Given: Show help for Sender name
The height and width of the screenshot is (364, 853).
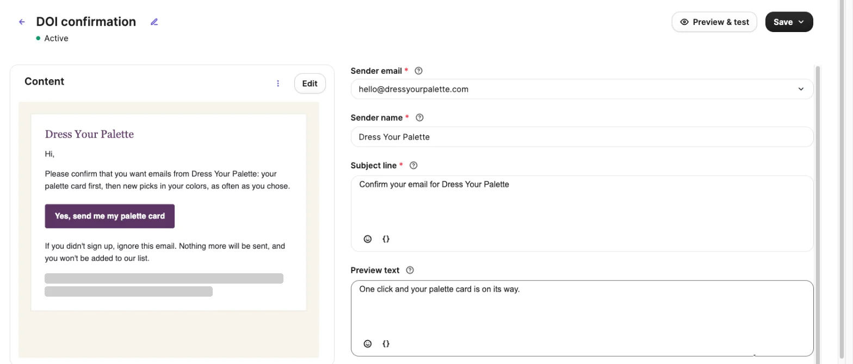Looking at the screenshot, I should [x=419, y=117].
